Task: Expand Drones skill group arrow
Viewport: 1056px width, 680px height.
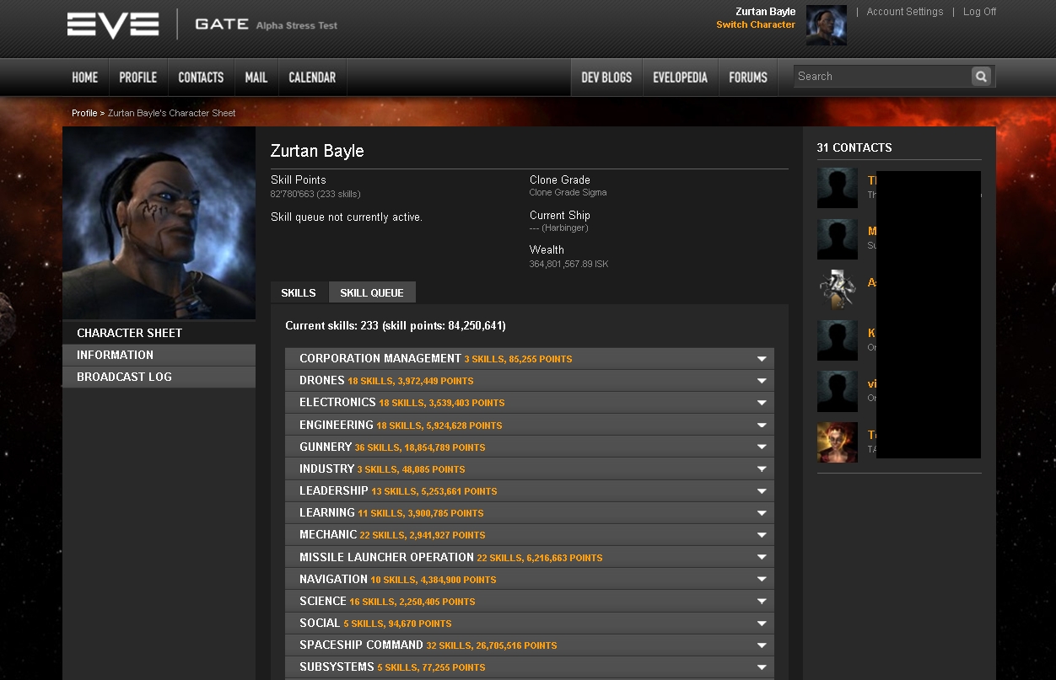Action: click(762, 381)
